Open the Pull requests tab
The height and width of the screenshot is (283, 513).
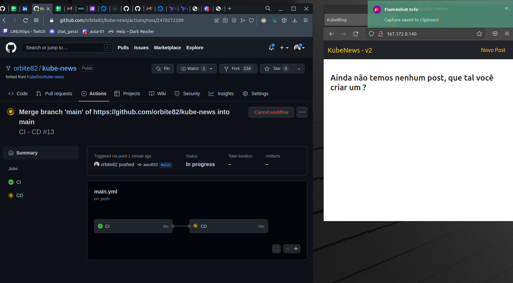[54, 94]
